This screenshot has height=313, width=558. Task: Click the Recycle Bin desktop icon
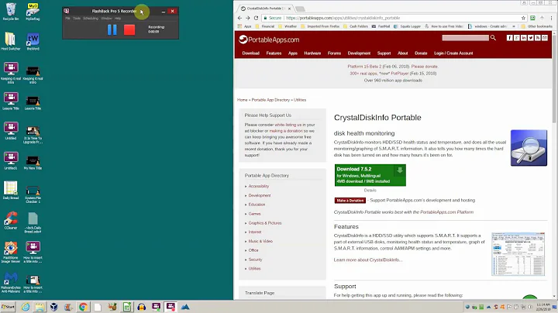(x=11, y=12)
